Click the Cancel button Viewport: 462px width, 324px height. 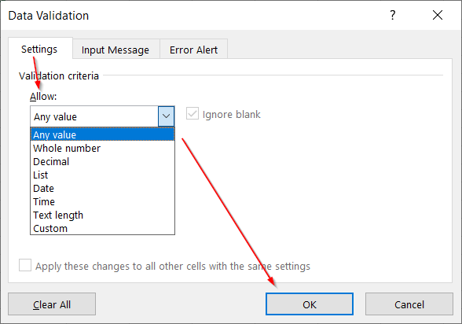(409, 304)
